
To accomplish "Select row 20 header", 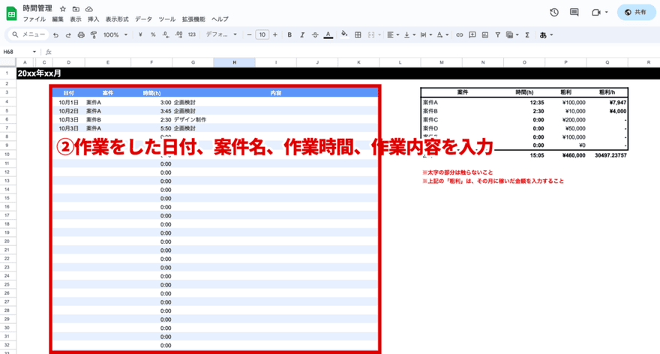I will (x=7, y=241).
